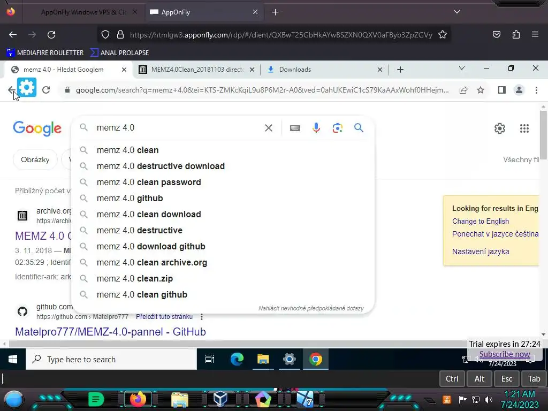
Task: Choose suggestion memz 4.0 clean github
Action: click(223, 295)
